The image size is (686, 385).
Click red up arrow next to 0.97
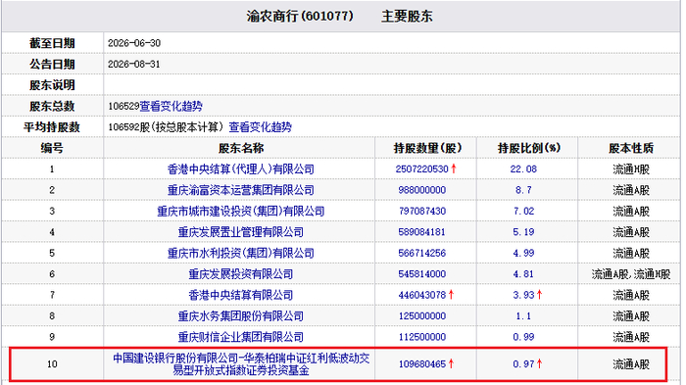tap(539, 364)
